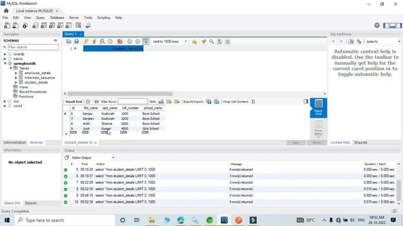This screenshot has height=226, width=403.
Task: Toggle the left sidebar panel visibility
Action: pyautogui.click(x=386, y=25)
